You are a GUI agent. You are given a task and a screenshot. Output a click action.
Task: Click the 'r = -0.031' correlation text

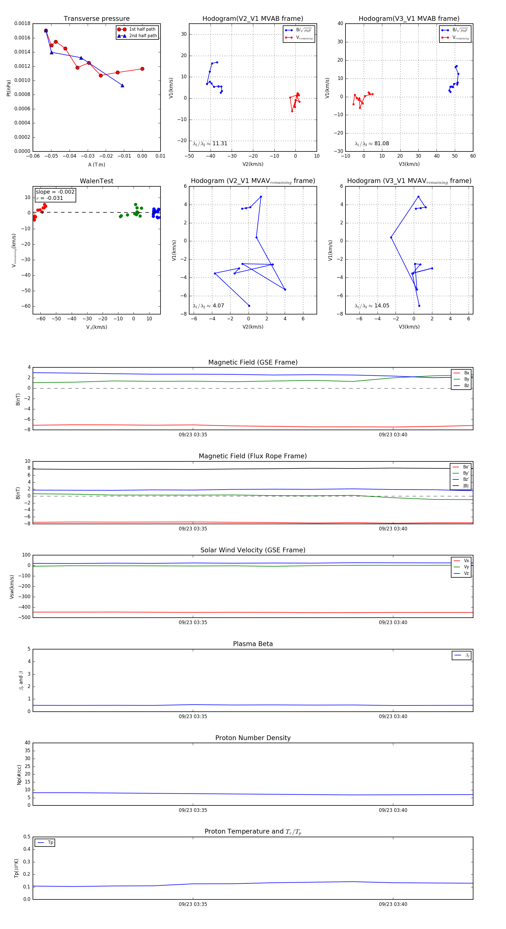tap(49, 198)
